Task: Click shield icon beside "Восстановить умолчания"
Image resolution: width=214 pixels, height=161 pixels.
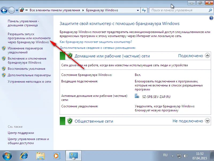Action: click(x=4, y=69)
